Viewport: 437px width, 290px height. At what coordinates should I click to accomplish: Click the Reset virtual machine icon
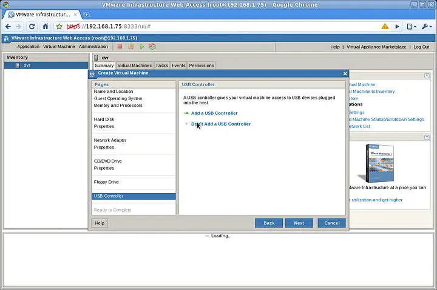point(152,47)
